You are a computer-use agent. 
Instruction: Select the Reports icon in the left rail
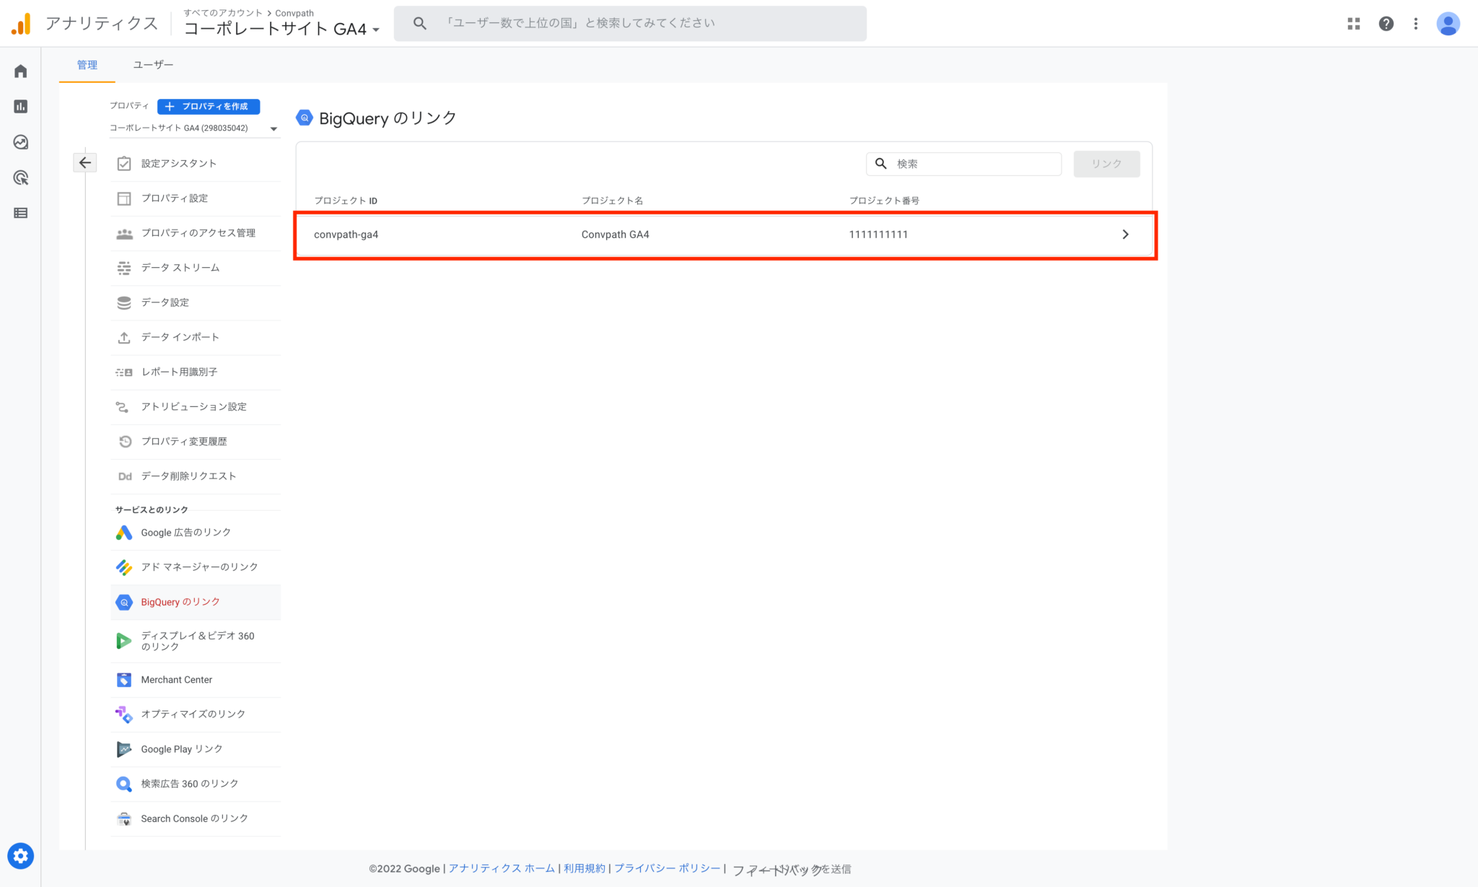[x=20, y=106]
